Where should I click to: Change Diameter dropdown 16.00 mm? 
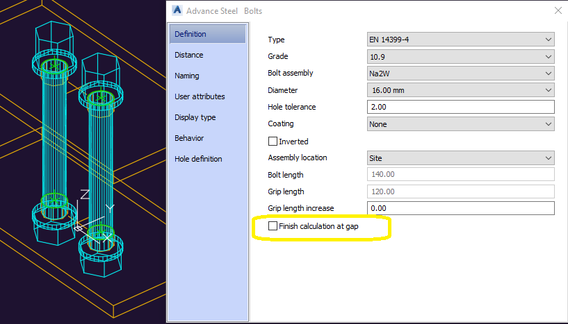coord(460,90)
